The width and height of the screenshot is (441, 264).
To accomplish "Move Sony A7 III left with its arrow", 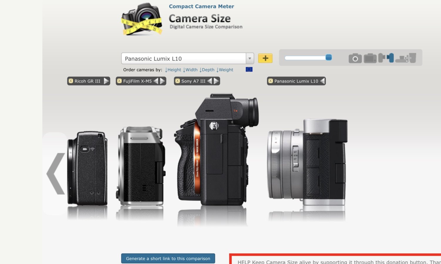I will point(210,81).
